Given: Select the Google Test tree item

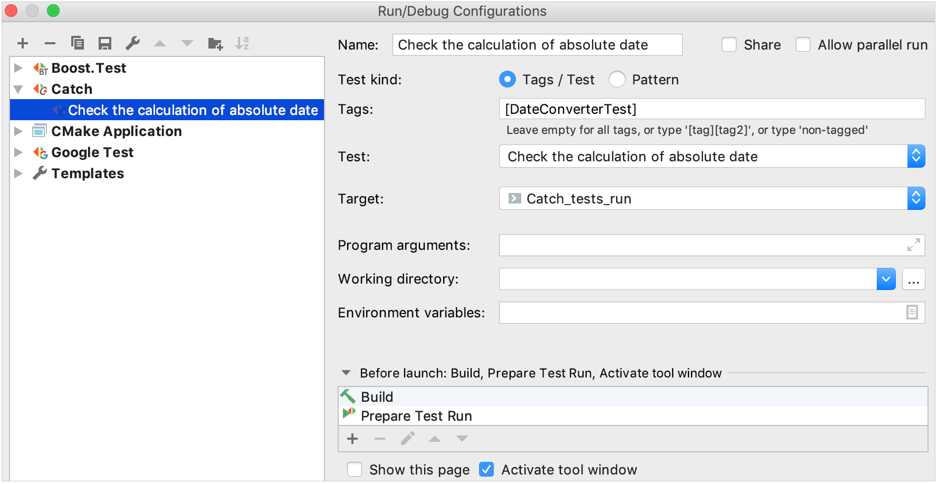Looking at the screenshot, I should pyautogui.click(x=92, y=152).
